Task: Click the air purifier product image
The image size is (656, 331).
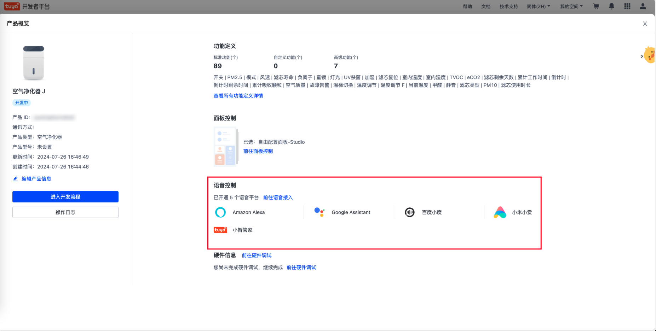Action: point(34,63)
